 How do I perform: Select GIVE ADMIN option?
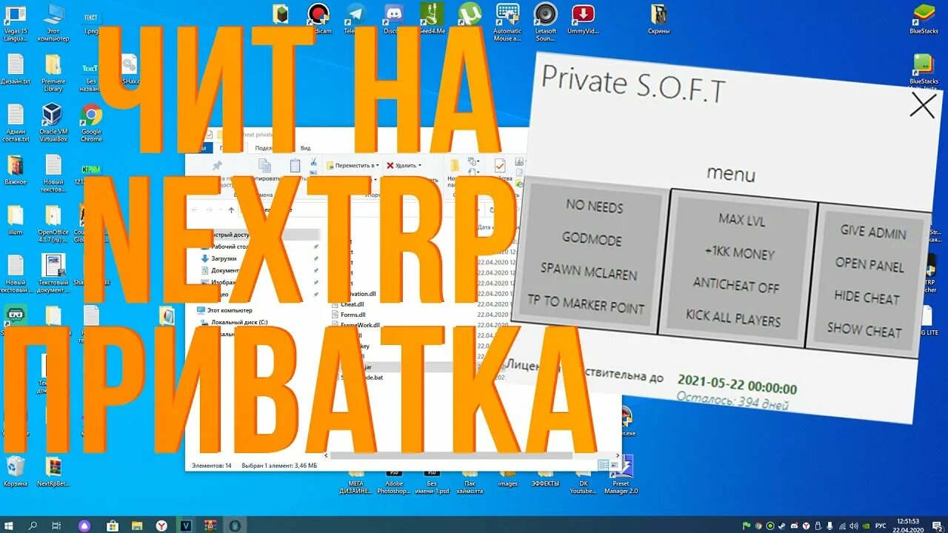pos(873,231)
